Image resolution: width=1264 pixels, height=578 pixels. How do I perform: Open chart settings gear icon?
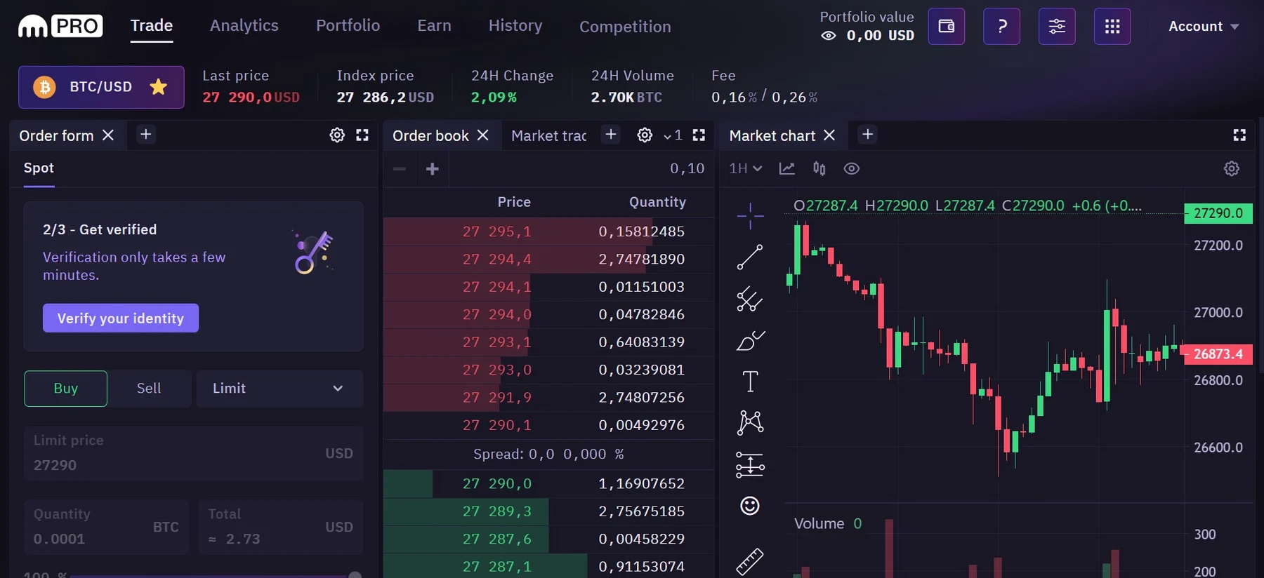1232,168
